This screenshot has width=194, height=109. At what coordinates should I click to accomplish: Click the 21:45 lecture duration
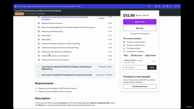click(110, 27)
